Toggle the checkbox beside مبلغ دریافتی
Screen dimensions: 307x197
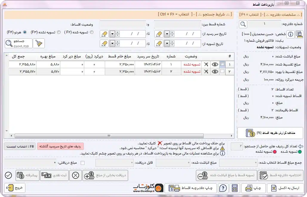83,163
